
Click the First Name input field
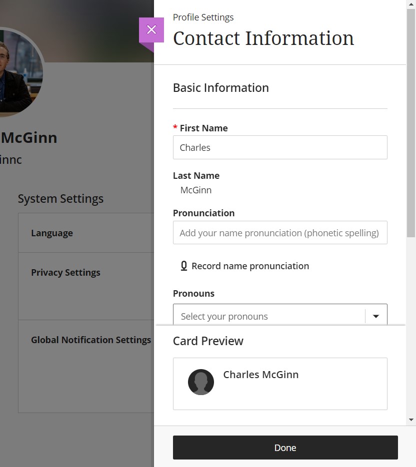(x=280, y=147)
